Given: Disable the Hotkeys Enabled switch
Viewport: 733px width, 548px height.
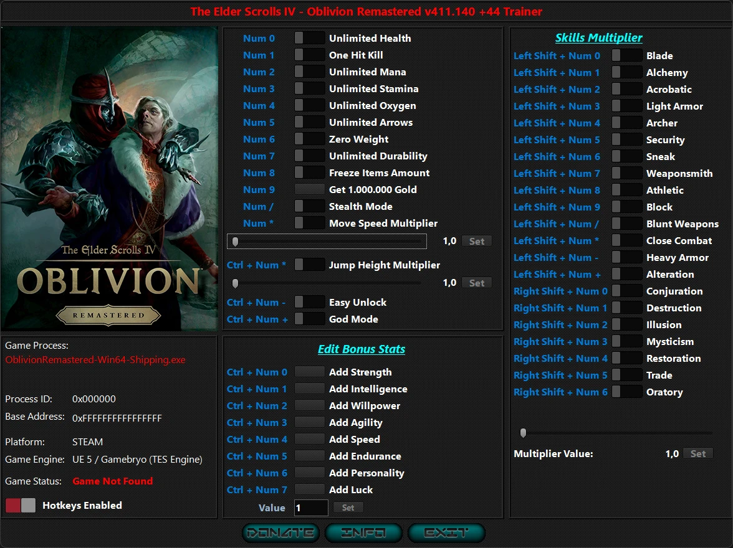Looking at the screenshot, I should click(21, 505).
